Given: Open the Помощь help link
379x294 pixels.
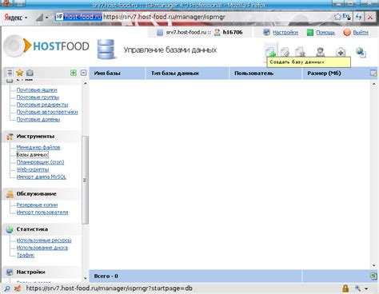Looking at the screenshot, I should click(325, 32).
